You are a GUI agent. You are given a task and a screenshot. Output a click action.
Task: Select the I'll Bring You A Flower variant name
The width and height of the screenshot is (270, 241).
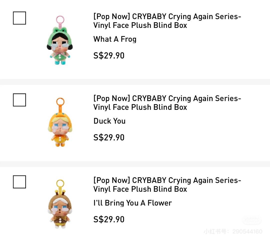132,203
